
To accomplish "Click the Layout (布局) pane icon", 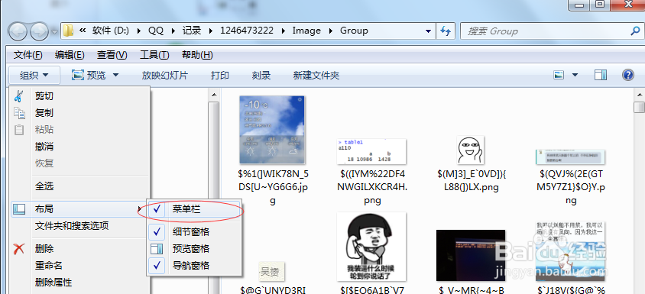I will coord(19,209).
